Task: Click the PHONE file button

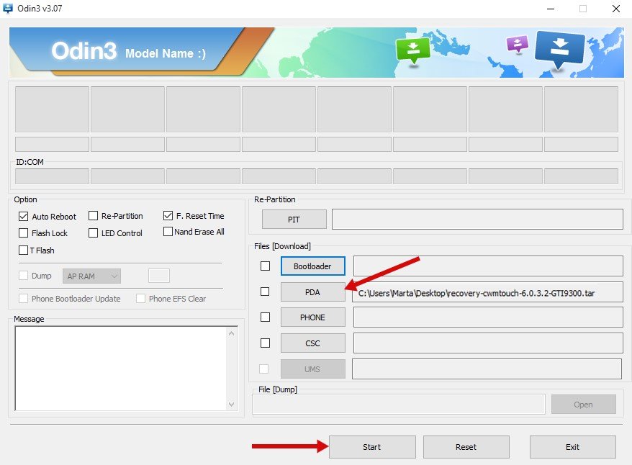Action: tap(313, 317)
